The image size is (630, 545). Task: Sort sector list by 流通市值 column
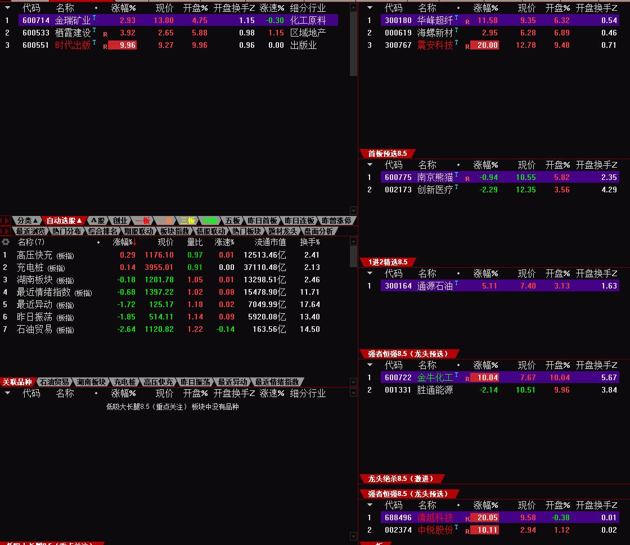pyautogui.click(x=270, y=242)
